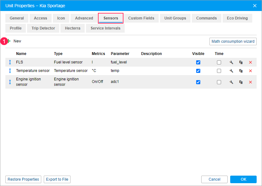
Task: Click reorder arrow on Temperature sensor row
Action: pyautogui.click(x=10, y=71)
